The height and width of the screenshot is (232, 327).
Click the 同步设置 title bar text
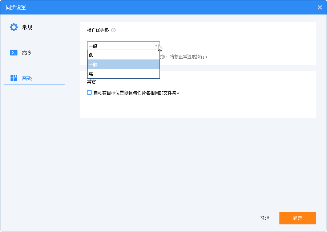(16, 7)
